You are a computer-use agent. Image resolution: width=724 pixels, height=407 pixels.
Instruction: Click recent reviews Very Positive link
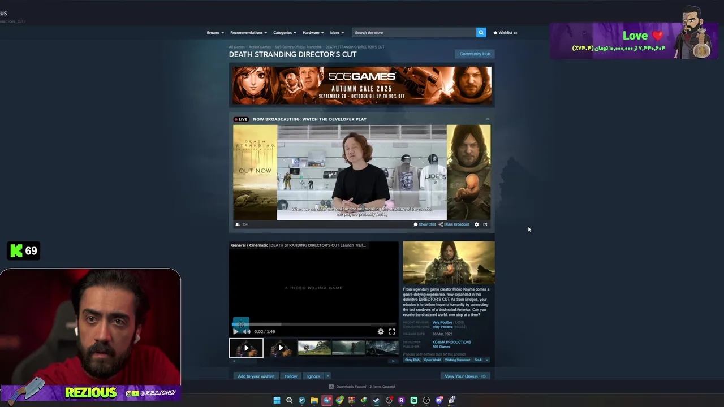coord(442,322)
